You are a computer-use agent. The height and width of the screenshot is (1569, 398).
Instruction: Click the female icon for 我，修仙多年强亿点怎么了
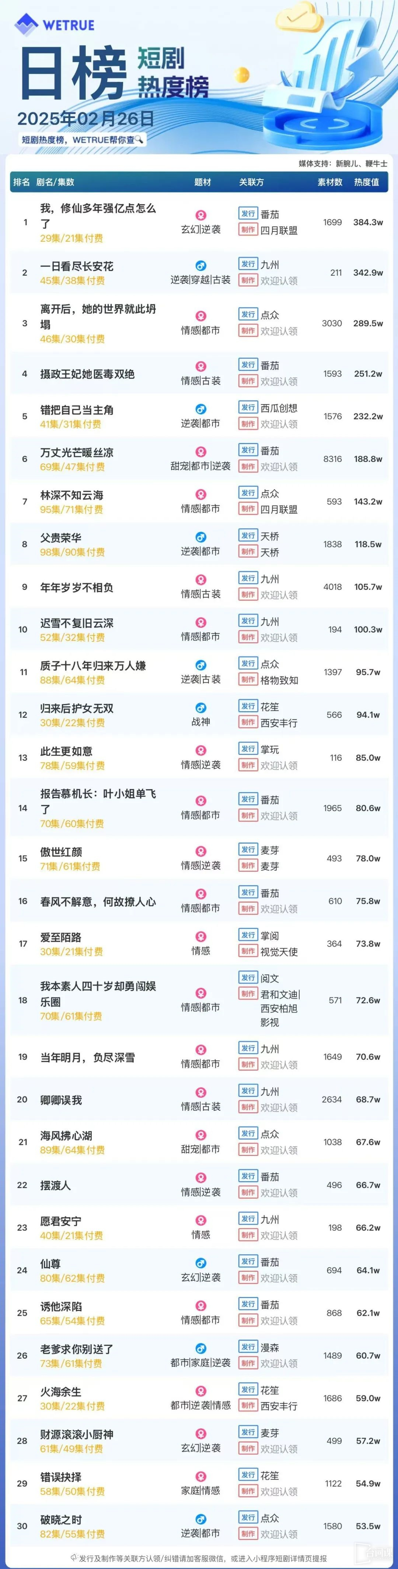tap(200, 215)
